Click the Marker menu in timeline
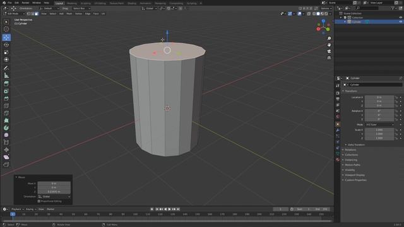Screen dimensions: 404x227 pos(50,209)
